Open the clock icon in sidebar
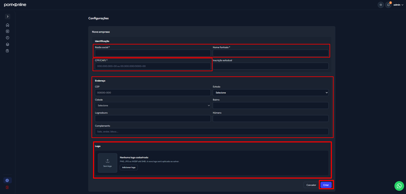Screen dimensions: 406x194 (x=8, y=38)
